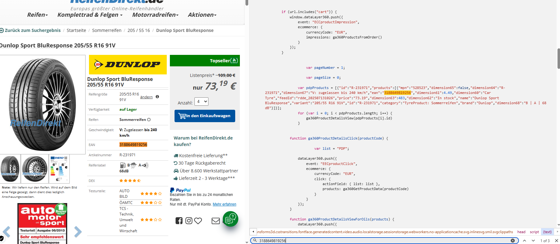Image resolution: width=560 pixels, height=244 pixels.
Task: Click the Topseller flame badge icon
Action: coord(235,61)
